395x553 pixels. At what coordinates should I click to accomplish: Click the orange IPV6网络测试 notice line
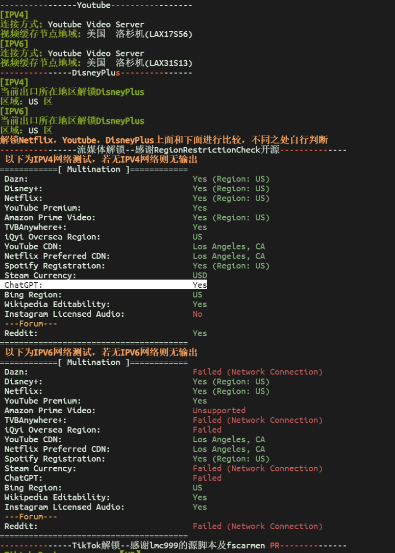pos(101,353)
